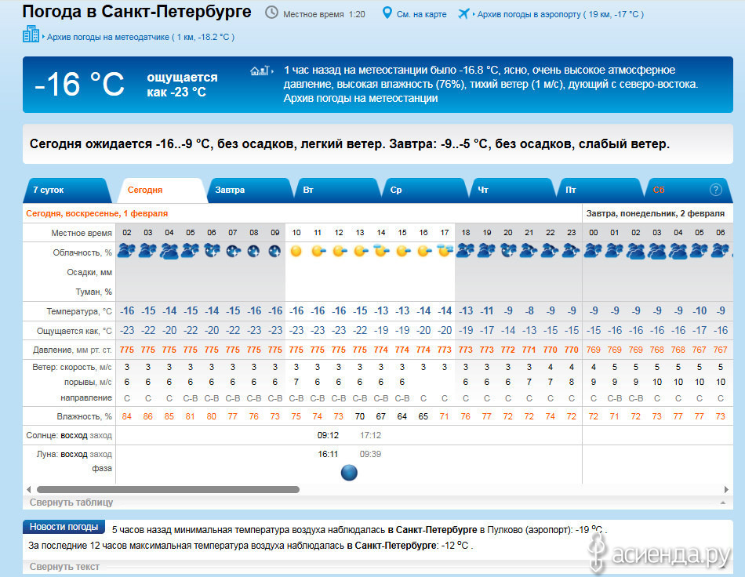Click the question mark help icon
This screenshot has height=577, width=745.
click(715, 190)
